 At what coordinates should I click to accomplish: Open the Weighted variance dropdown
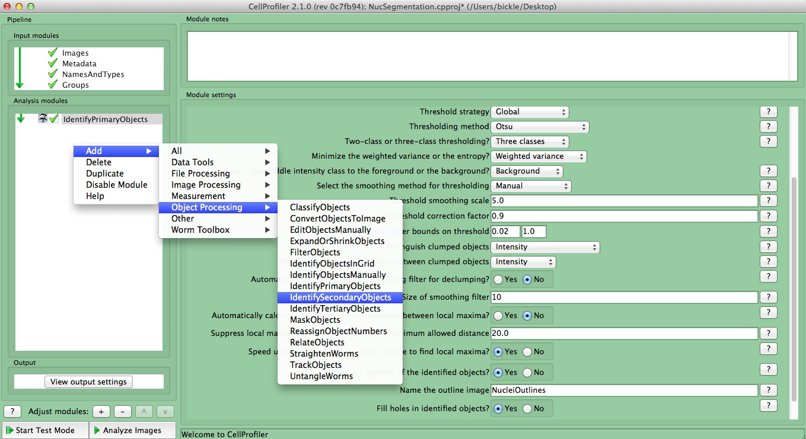(x=539, y=156)
